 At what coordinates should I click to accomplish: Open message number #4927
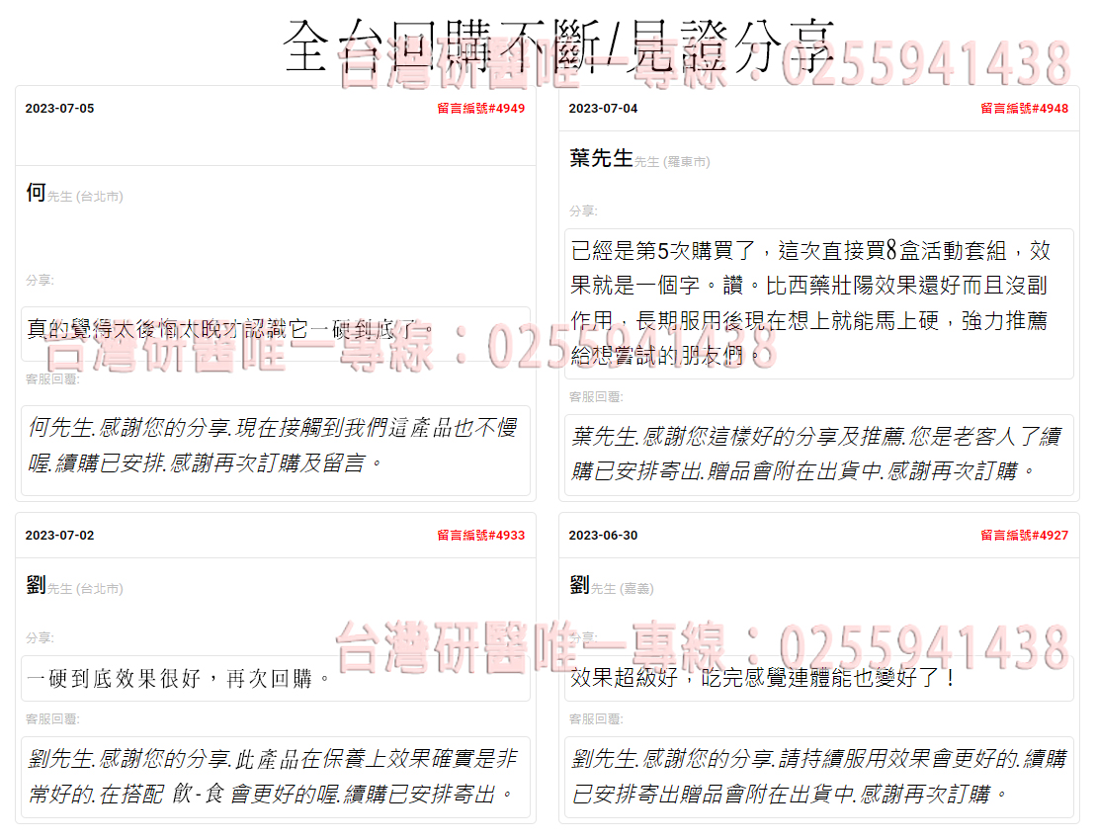click(1024, 536)
